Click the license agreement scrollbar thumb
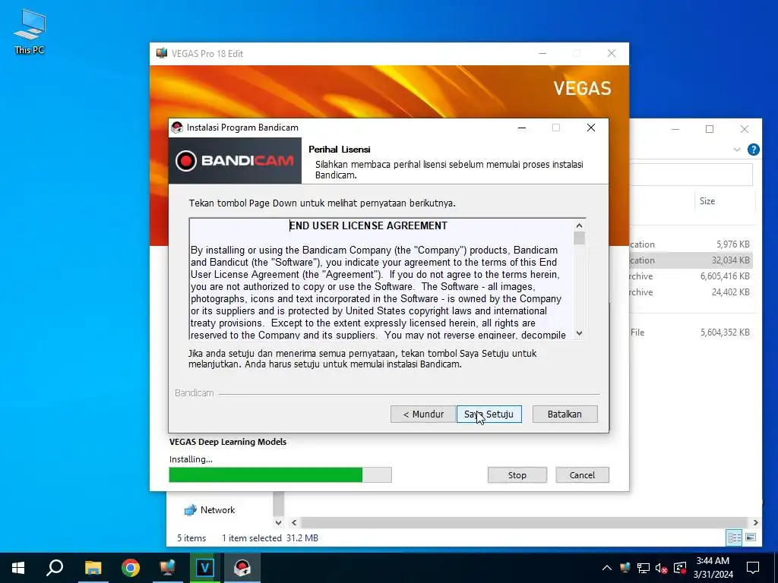This screenshot has width=778, height=583. [579, 238]
